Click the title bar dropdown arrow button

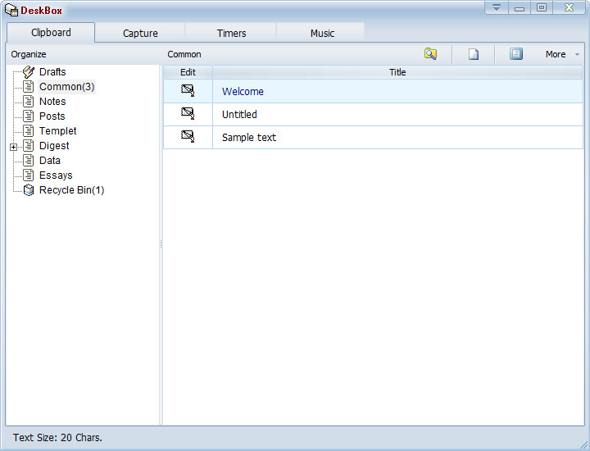point(497,7)
